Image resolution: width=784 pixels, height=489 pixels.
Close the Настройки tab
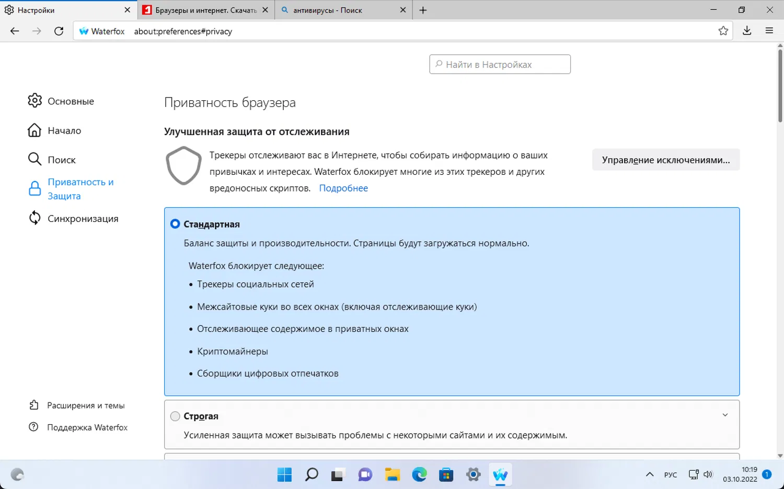click(x=127, y=10)
